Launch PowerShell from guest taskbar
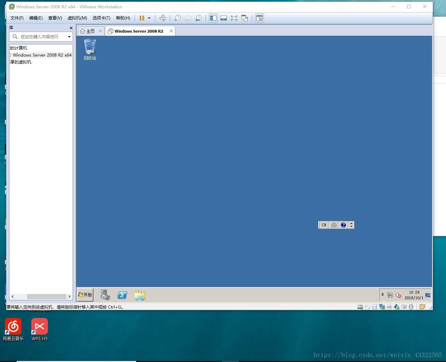The height and width of the screenshot is (362, 446). [x=122, y=295]
